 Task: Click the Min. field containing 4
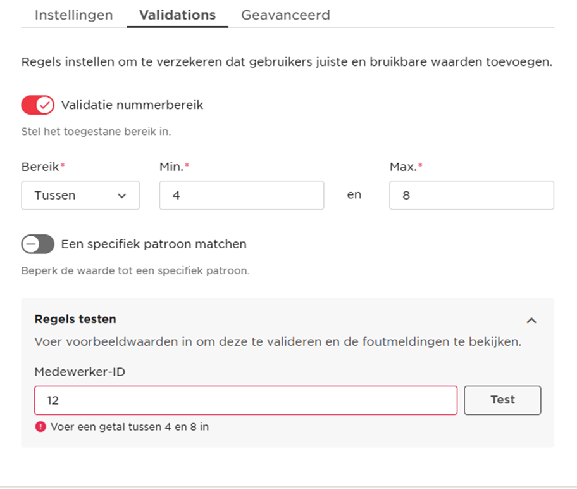(241, 195)
